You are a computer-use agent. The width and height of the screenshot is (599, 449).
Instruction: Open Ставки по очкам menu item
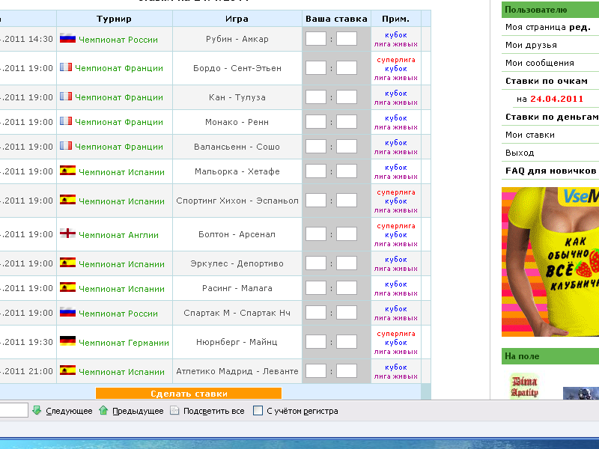click(547, 81)
